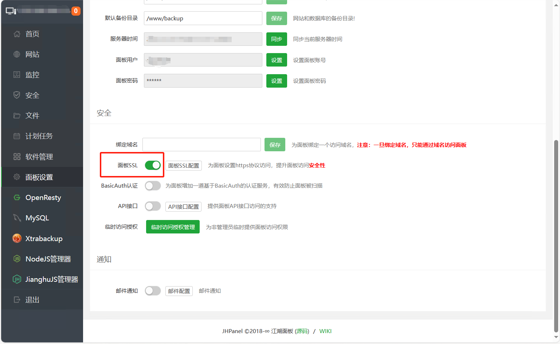Select the Xtrabackup icon
The height and width of the screenshot is (344, 560).
pos(17,238)
